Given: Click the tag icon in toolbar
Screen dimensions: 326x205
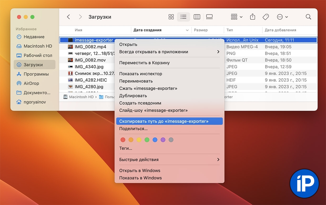Looking at the screenshot, I should [x=266, y=17].
